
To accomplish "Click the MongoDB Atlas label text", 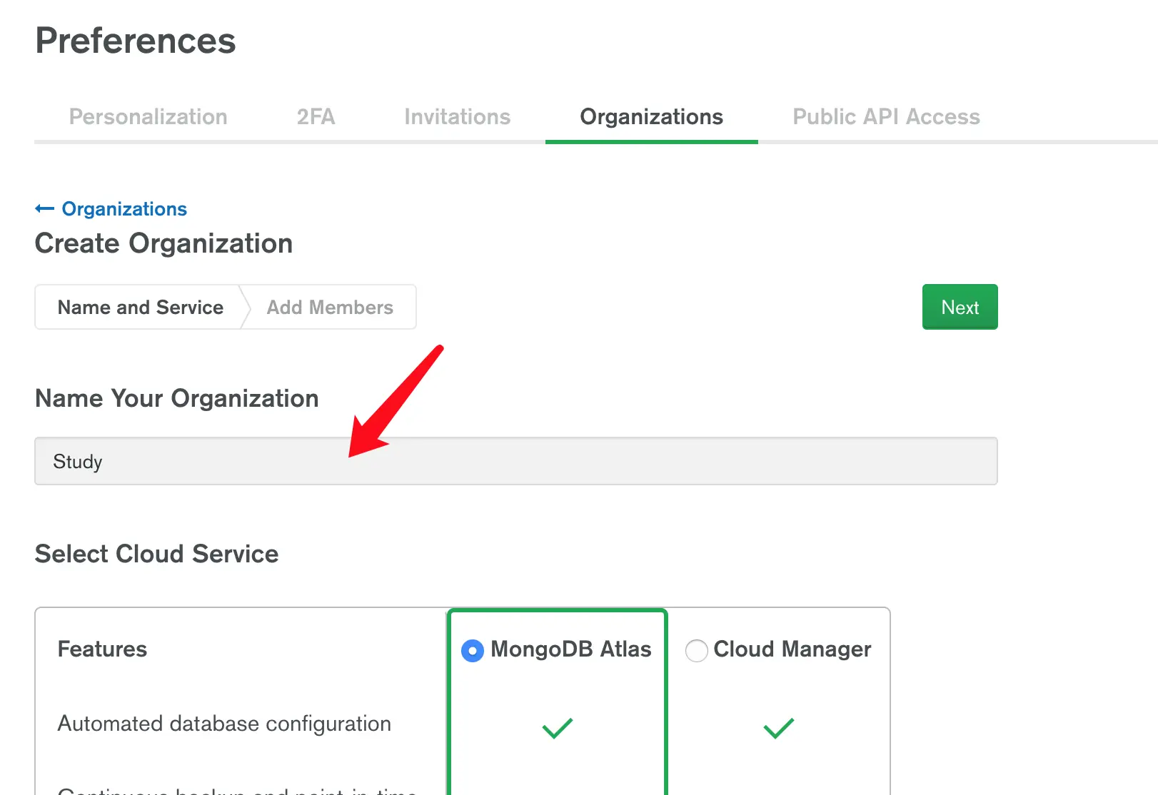I will click(x=570, y=649).
